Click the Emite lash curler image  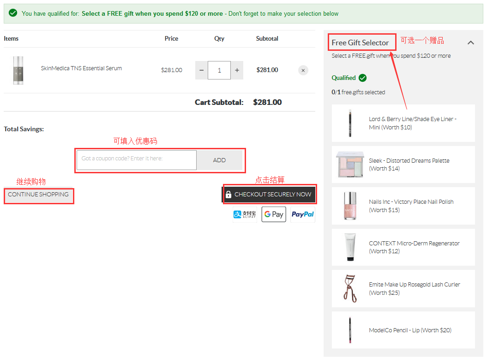click(350, 288)
